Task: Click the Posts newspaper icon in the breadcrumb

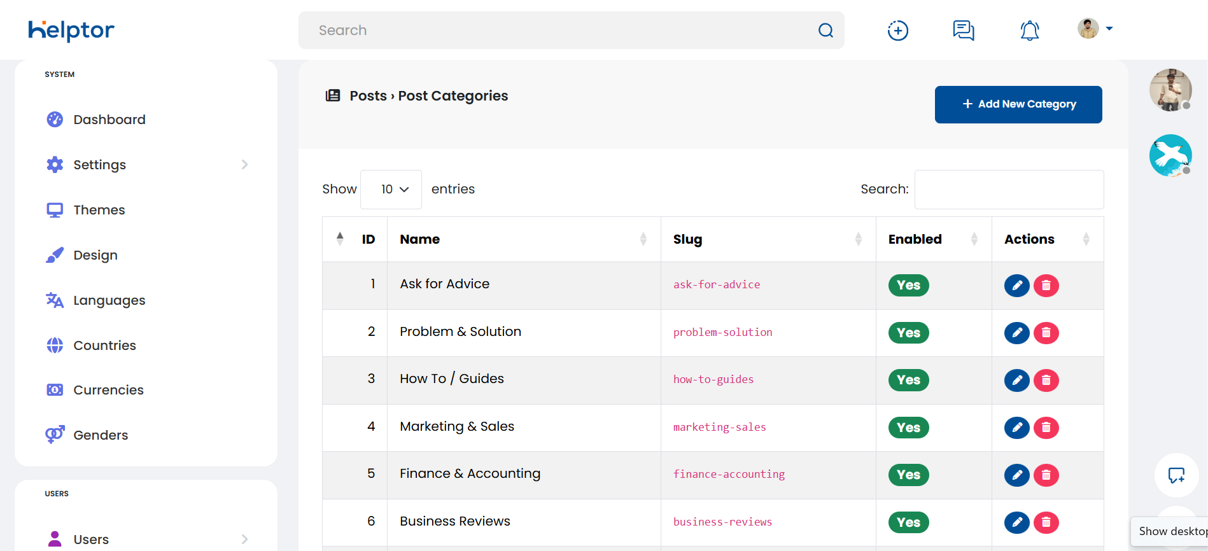Action: (333, 95)
